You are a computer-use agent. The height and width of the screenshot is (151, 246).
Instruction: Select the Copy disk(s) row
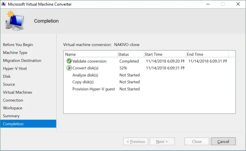pos(83,82)
